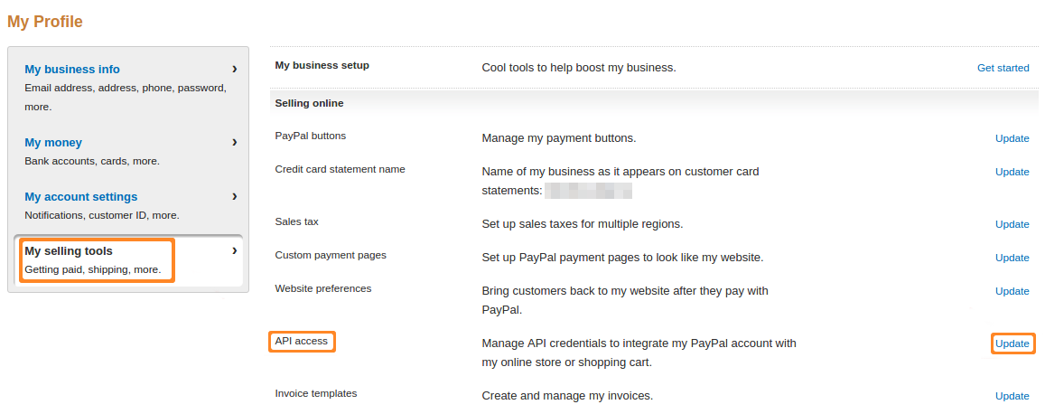The height and width of the screenshot is (414, 1045).
Task: Click 'Bank accounts, cards, more' subtitle
Action: pyautogui.click(x=92, y=161)
